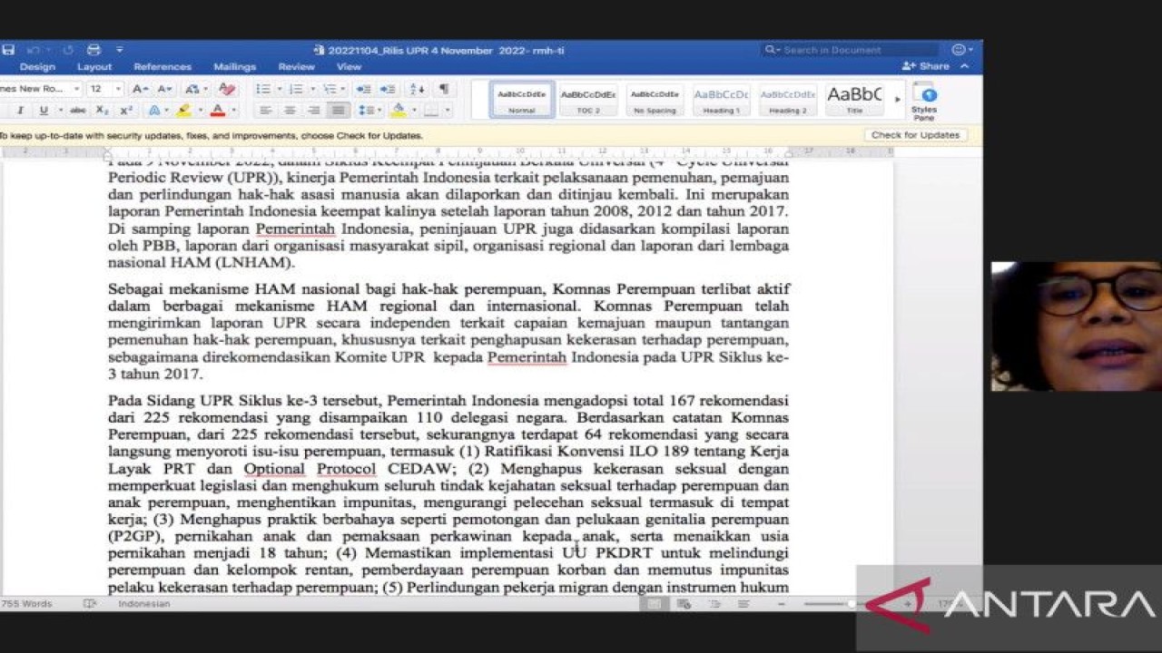
Task: Toggle paragraph marks with the pilcrow icon
Action: point(443,88)
